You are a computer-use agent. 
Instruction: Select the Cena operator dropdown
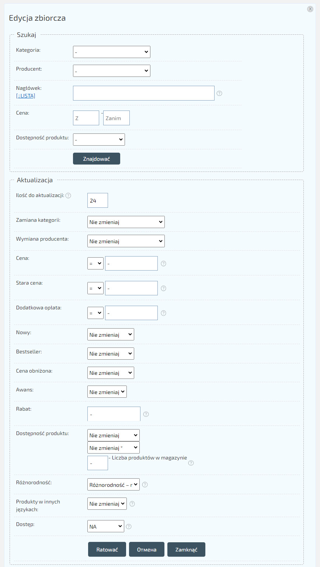click(x=95, y=264)
